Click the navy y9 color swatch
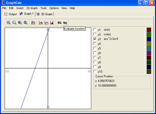The width and height of the screenshot is (156, 114). [149, 67]
